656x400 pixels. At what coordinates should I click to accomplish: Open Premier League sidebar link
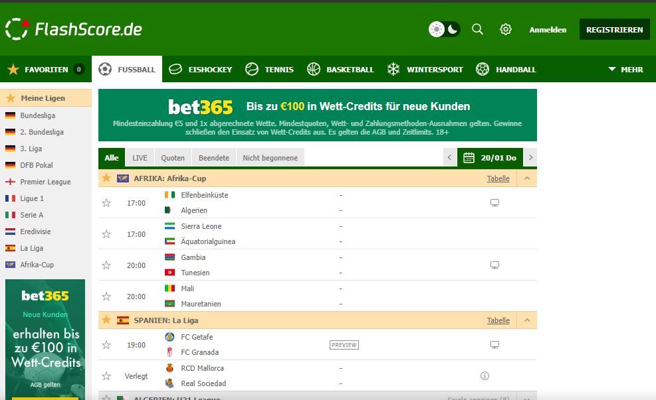(46, 182)
